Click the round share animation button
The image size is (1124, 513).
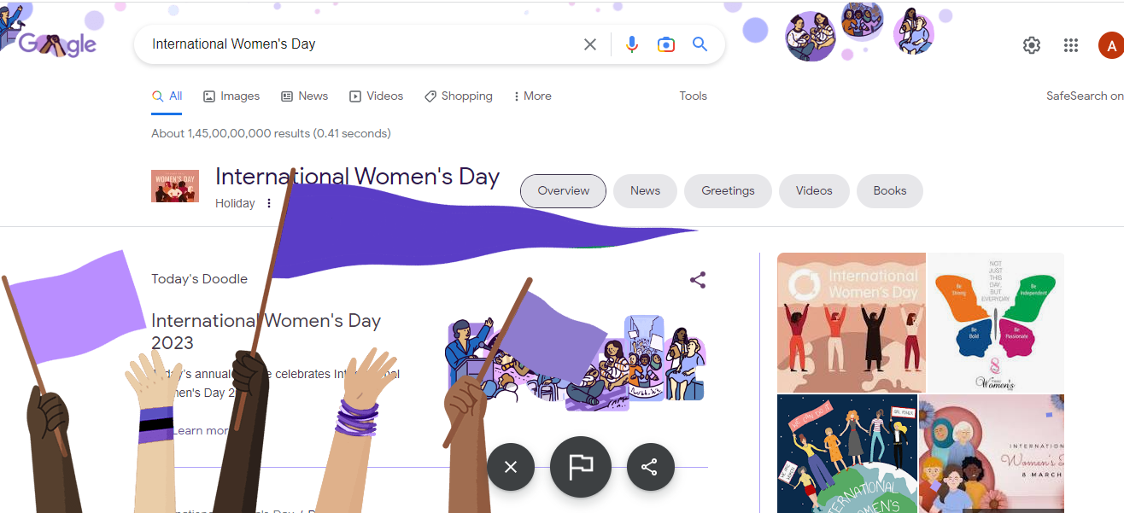point(650,467)
